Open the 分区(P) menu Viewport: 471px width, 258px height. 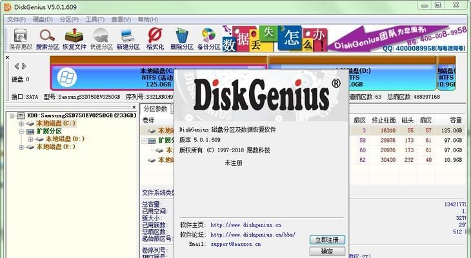[69, 19]
